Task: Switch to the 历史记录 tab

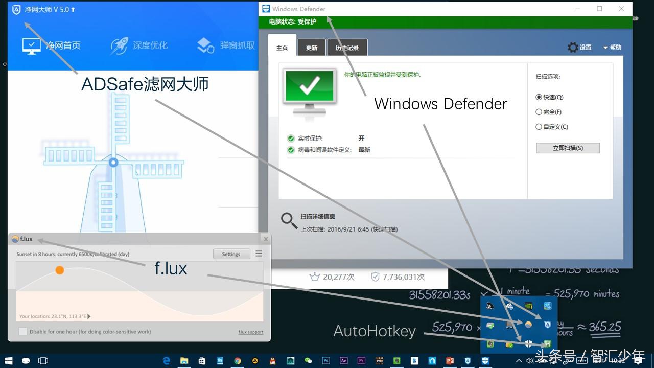Action: [347, 48]
